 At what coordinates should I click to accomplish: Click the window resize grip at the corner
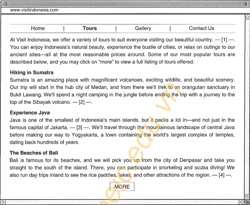[x=247, y=202]
